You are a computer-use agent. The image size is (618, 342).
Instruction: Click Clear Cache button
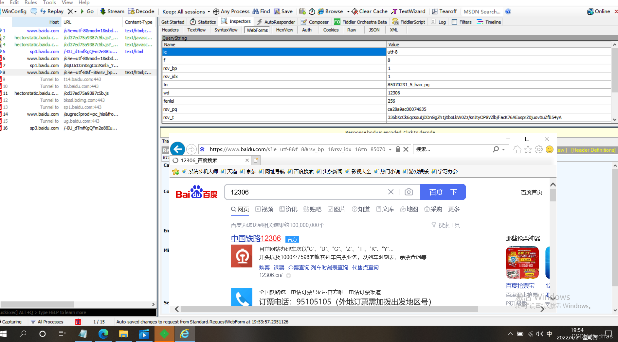370,11
